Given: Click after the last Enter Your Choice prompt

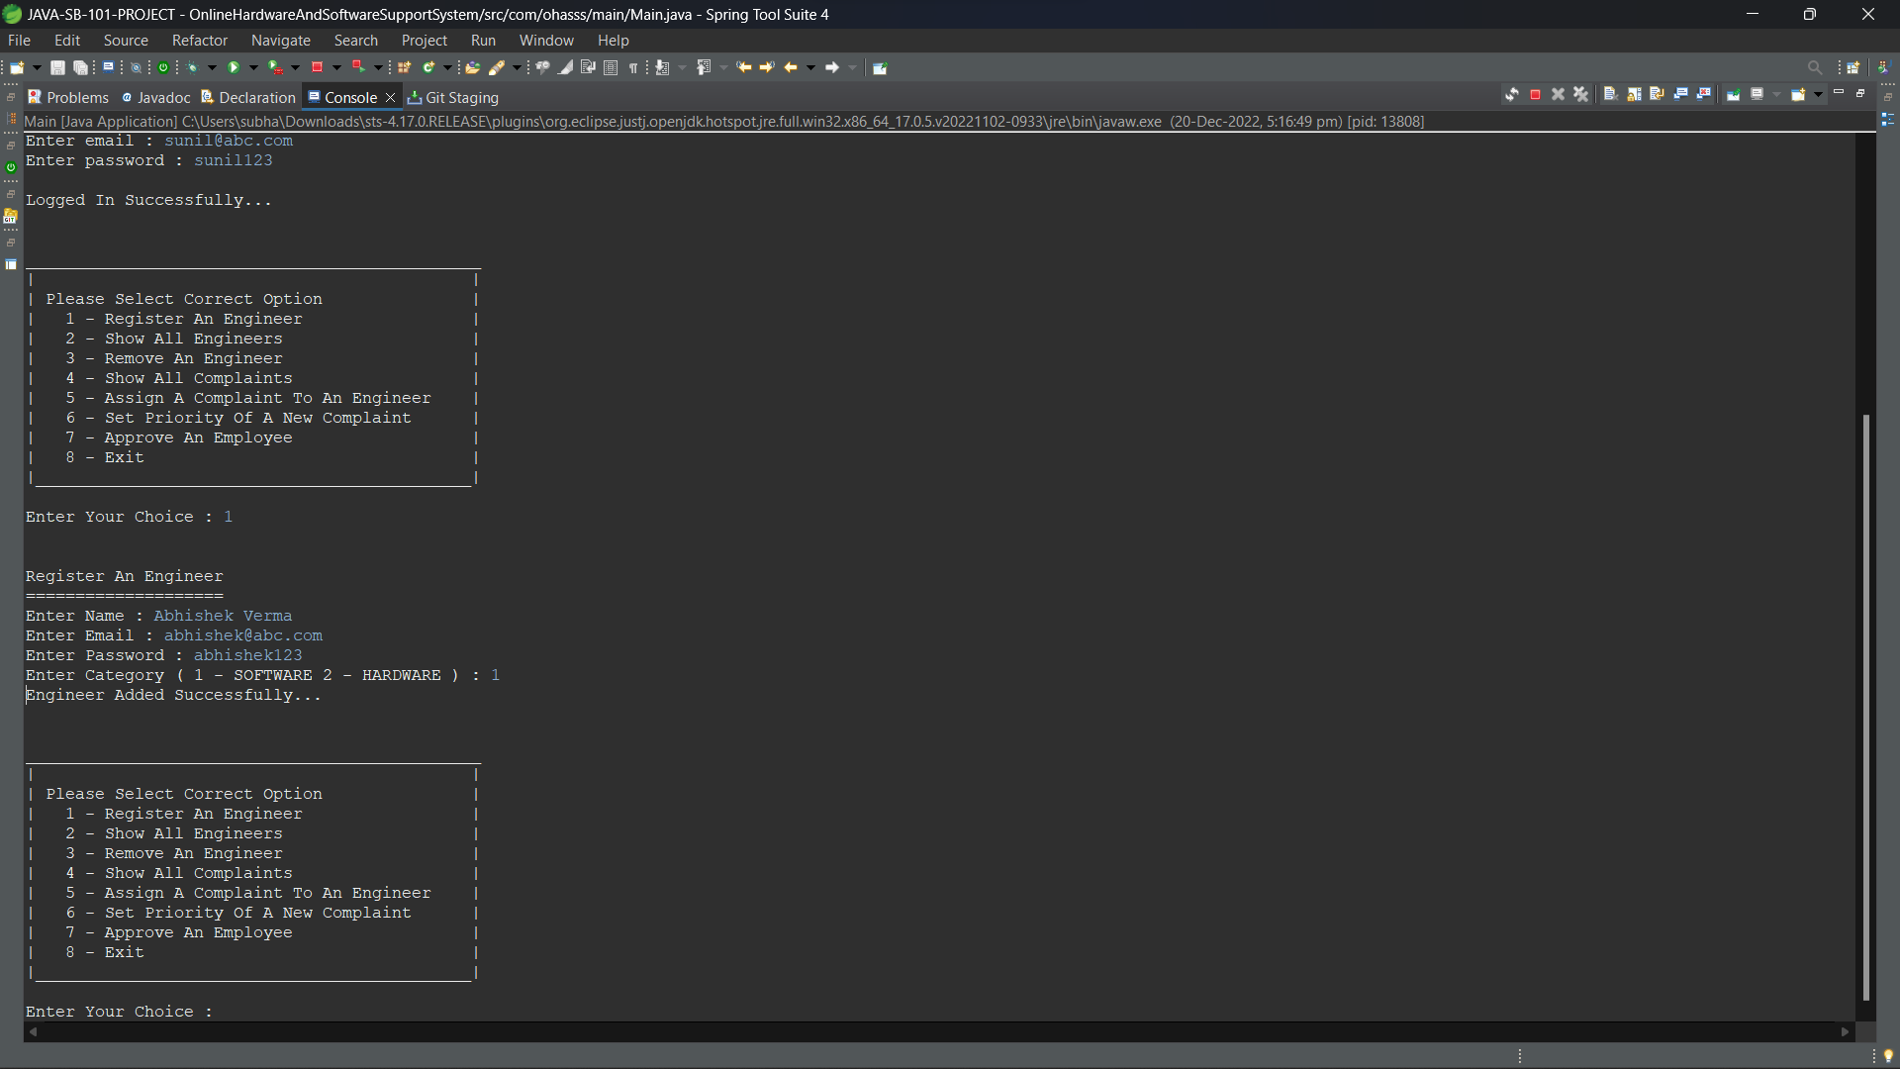Looking at the screenshot, I should (x=226, y=1012).
